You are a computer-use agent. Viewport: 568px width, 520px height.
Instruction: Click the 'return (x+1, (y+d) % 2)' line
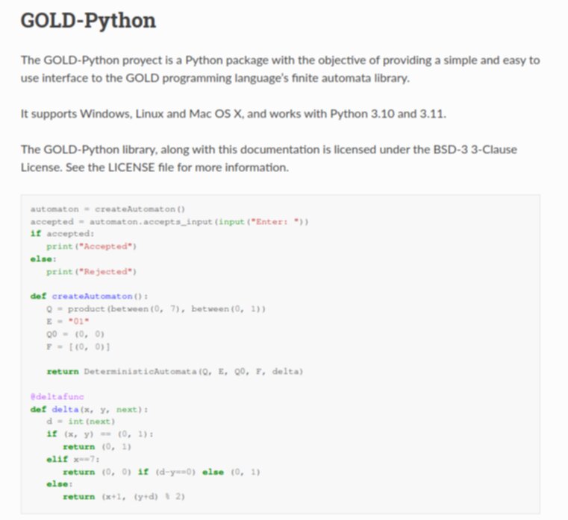click(x=124, y=496)
